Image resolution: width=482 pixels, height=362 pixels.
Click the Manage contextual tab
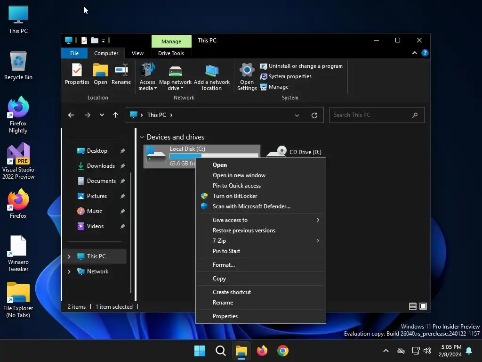pyautogui.click(x=171, y=41)
